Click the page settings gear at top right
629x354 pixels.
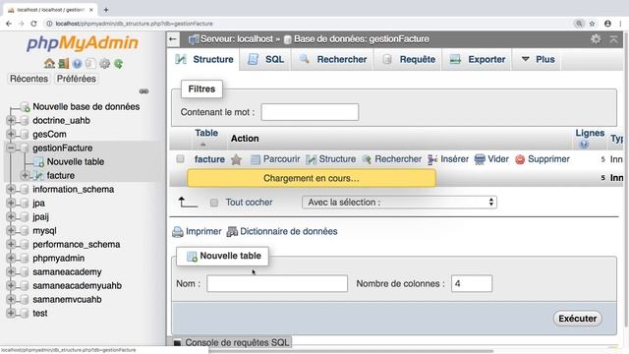(x=596, y=39)
